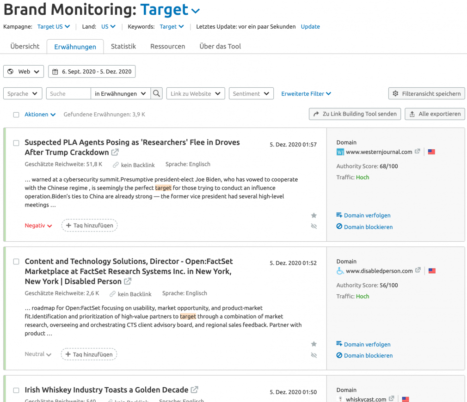Click the globe icon in Web selector
Image resolution: width=467 pixels, height=402 pixels.
click(x=11, y=72)
